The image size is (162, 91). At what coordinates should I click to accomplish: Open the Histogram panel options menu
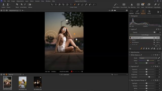[x=160, y=16]
